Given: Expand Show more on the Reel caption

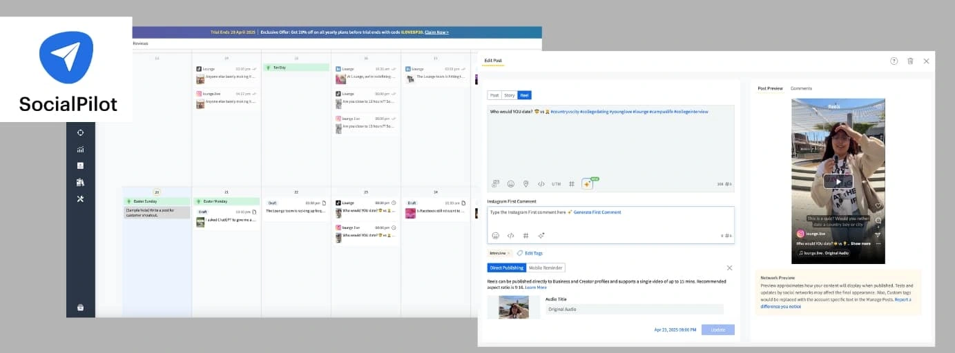Looking at the screenshot, I should (860, 243).
